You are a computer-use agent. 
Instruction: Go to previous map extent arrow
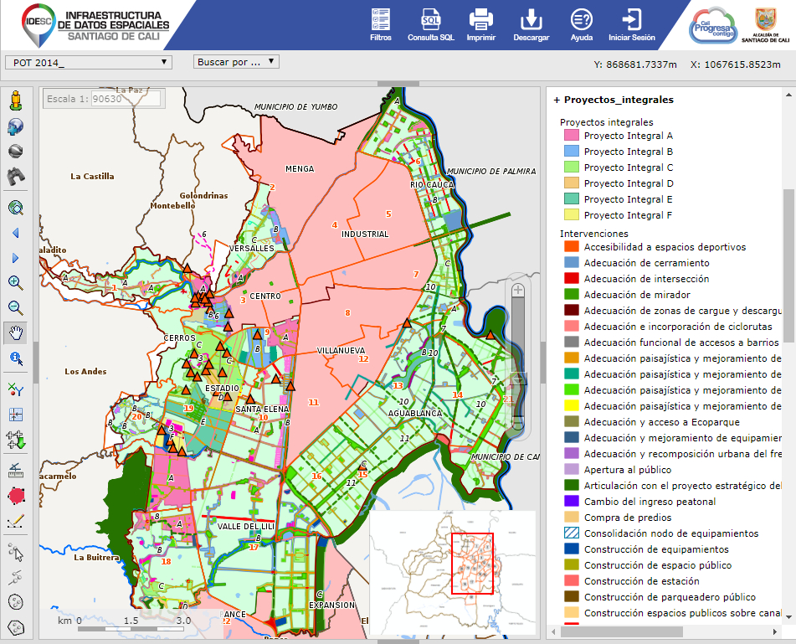(15, 233)
